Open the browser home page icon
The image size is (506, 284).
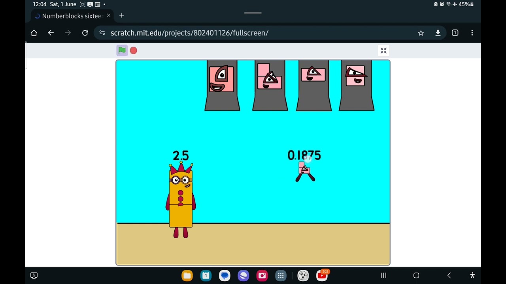[x=34, y=33]
